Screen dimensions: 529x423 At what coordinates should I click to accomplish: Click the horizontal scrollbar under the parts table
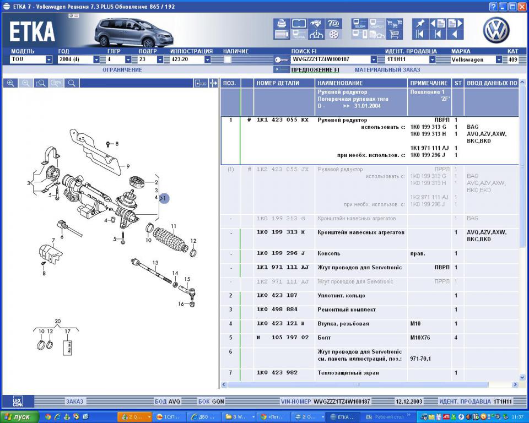click(358, 384)
